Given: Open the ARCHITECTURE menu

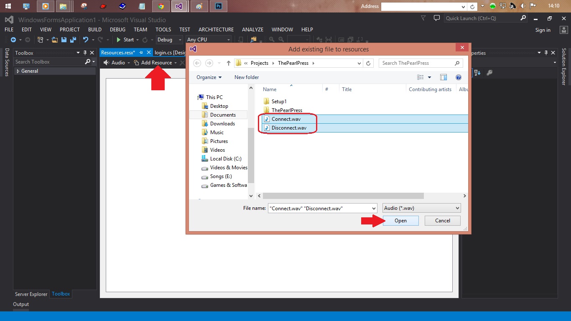Looking at the screenshot, I should (216, 30).
